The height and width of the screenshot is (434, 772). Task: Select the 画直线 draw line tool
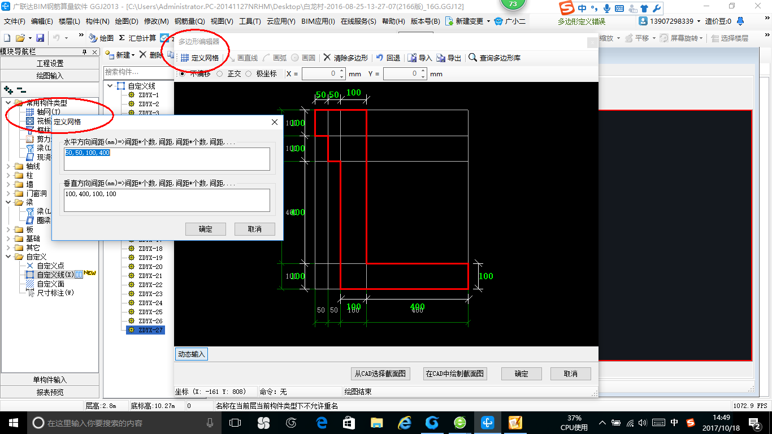(242, 58)
